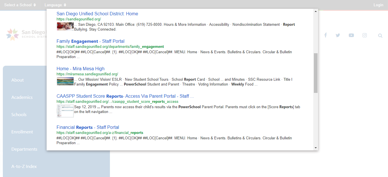The width and height of the screenshot is (388, 177).
Task: Open the Academics menu item
Action: 22,97
